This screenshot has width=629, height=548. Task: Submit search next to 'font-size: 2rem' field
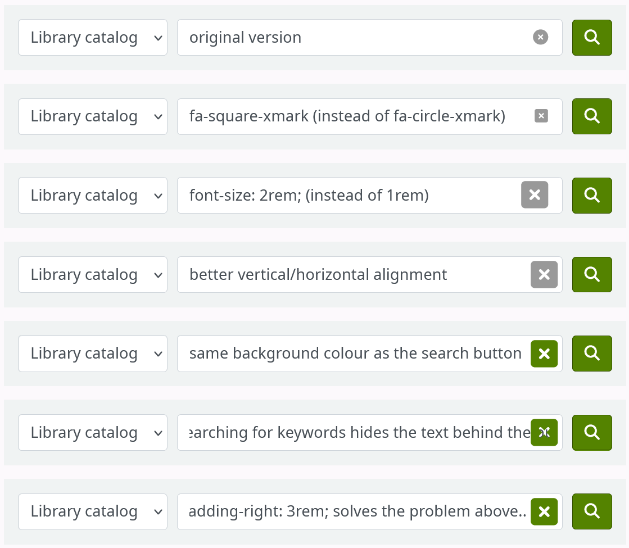coord(592,195)
